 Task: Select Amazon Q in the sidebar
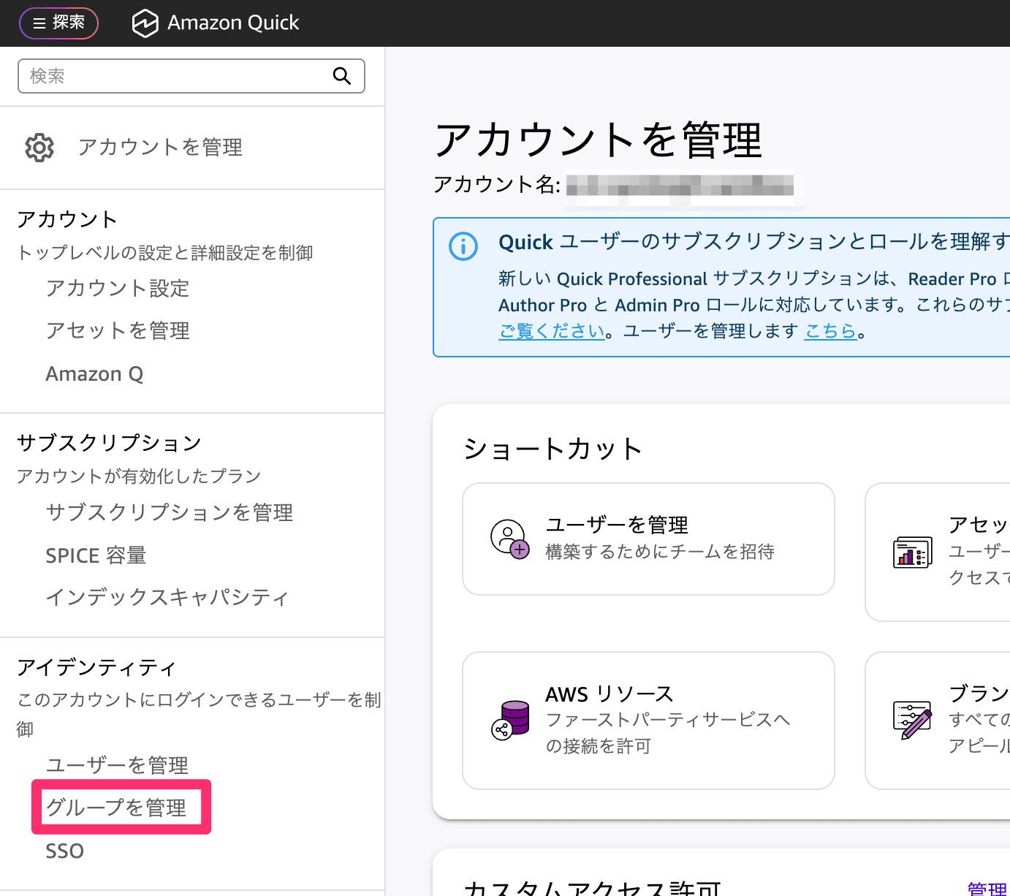click(94, 374)
